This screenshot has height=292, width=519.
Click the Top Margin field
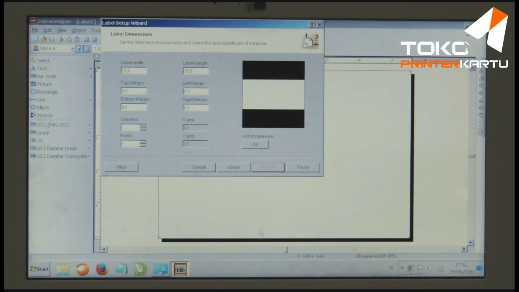click(x=133, y=91)
